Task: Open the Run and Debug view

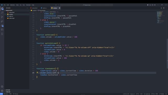Action: click(2, 21)
